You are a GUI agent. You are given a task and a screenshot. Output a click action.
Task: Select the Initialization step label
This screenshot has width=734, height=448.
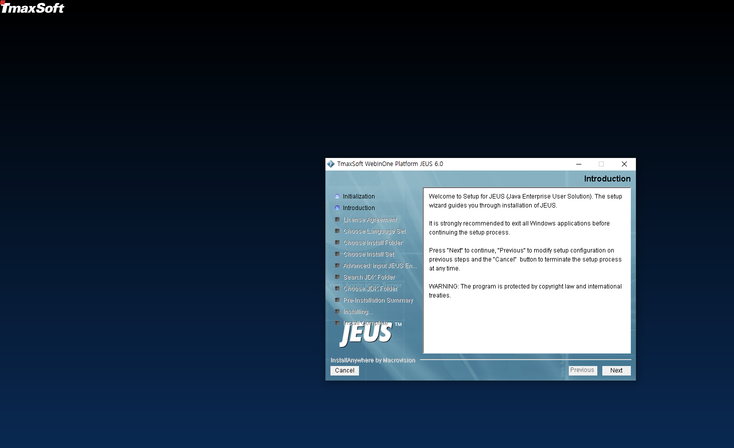[359, 196]
